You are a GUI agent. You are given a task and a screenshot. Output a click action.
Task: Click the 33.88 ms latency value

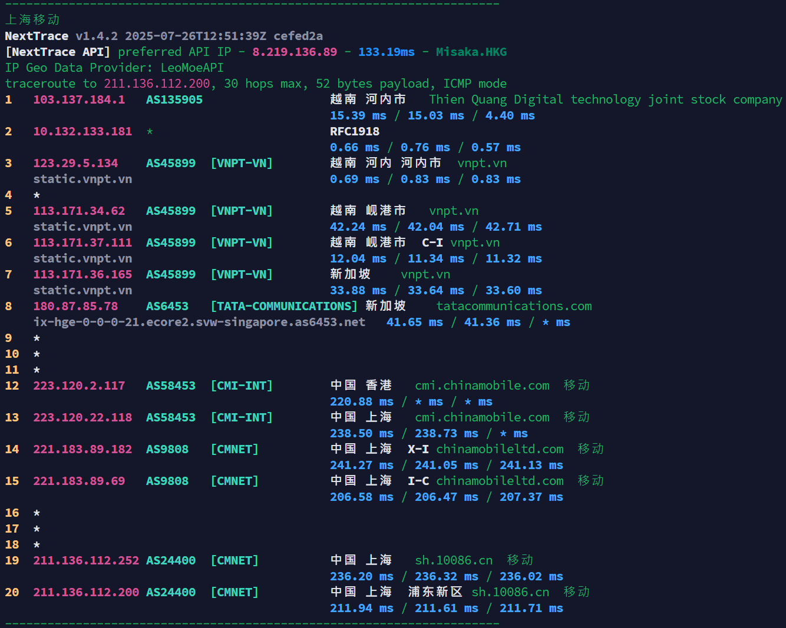358,290
